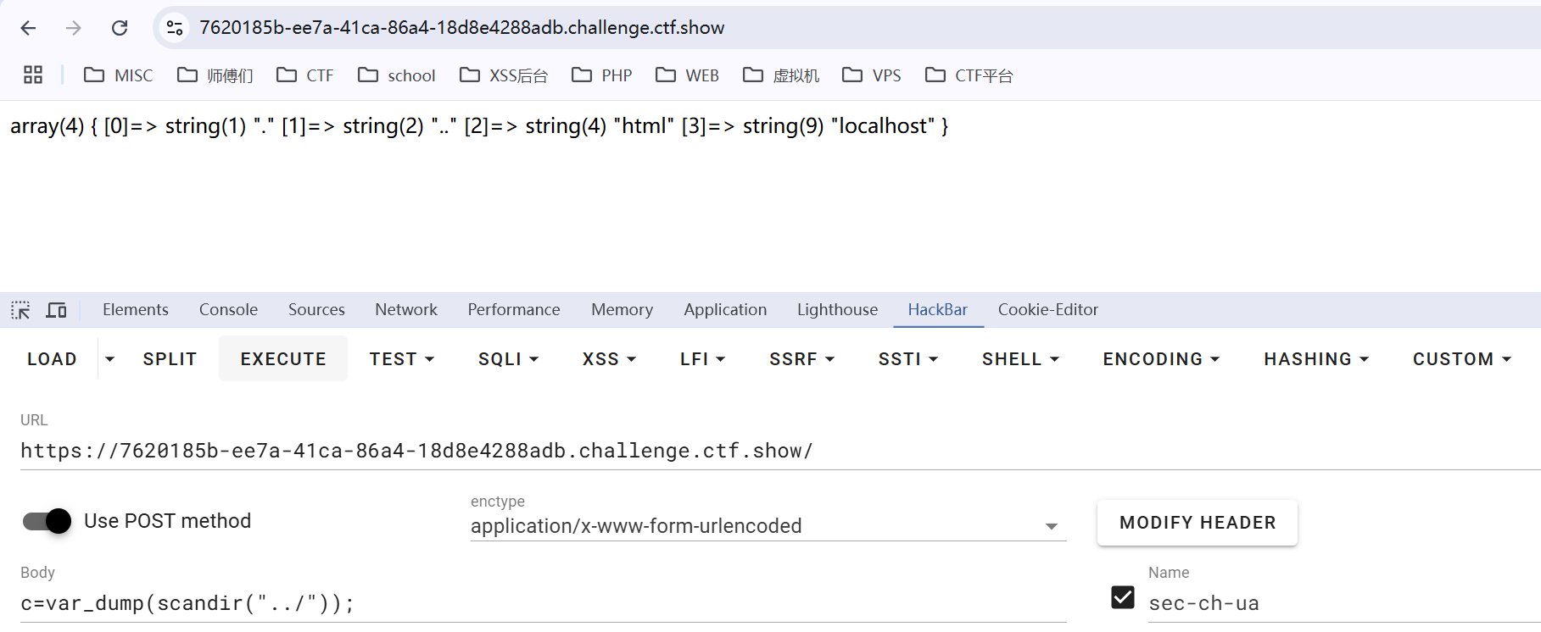Expand the LOAD button dropdown arrow
This screenshot has width=1541, height=632.
(109, 359)
